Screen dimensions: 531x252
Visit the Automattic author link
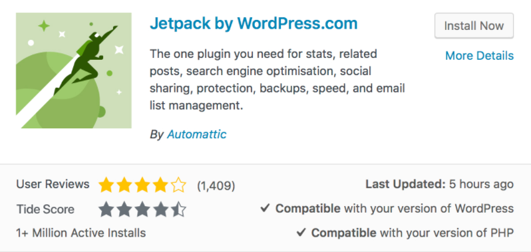tap(197, 134)
